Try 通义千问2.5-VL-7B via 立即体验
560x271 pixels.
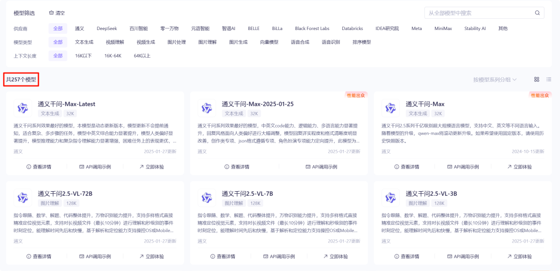tap(335, 256)
